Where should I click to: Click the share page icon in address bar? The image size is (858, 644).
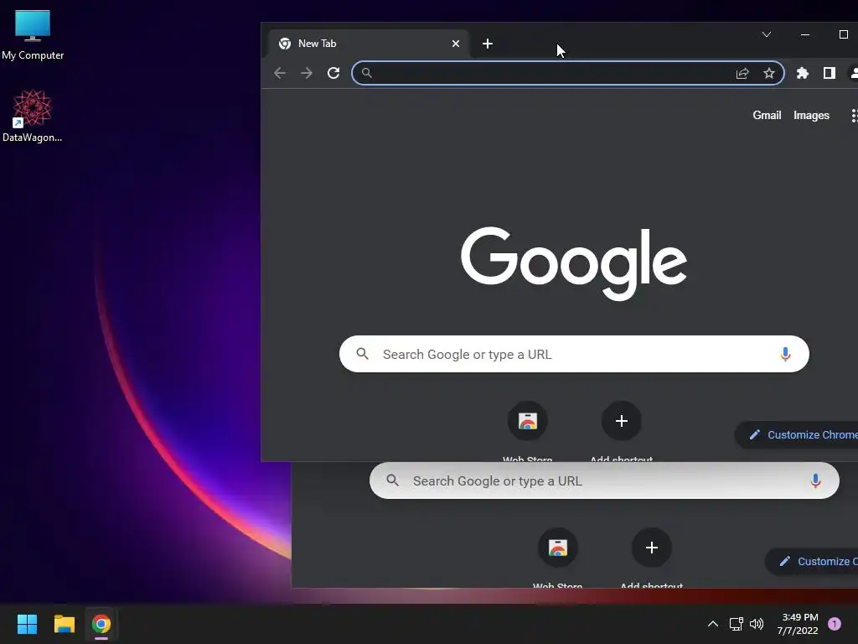pyautogui.click(x=742, y=74)
